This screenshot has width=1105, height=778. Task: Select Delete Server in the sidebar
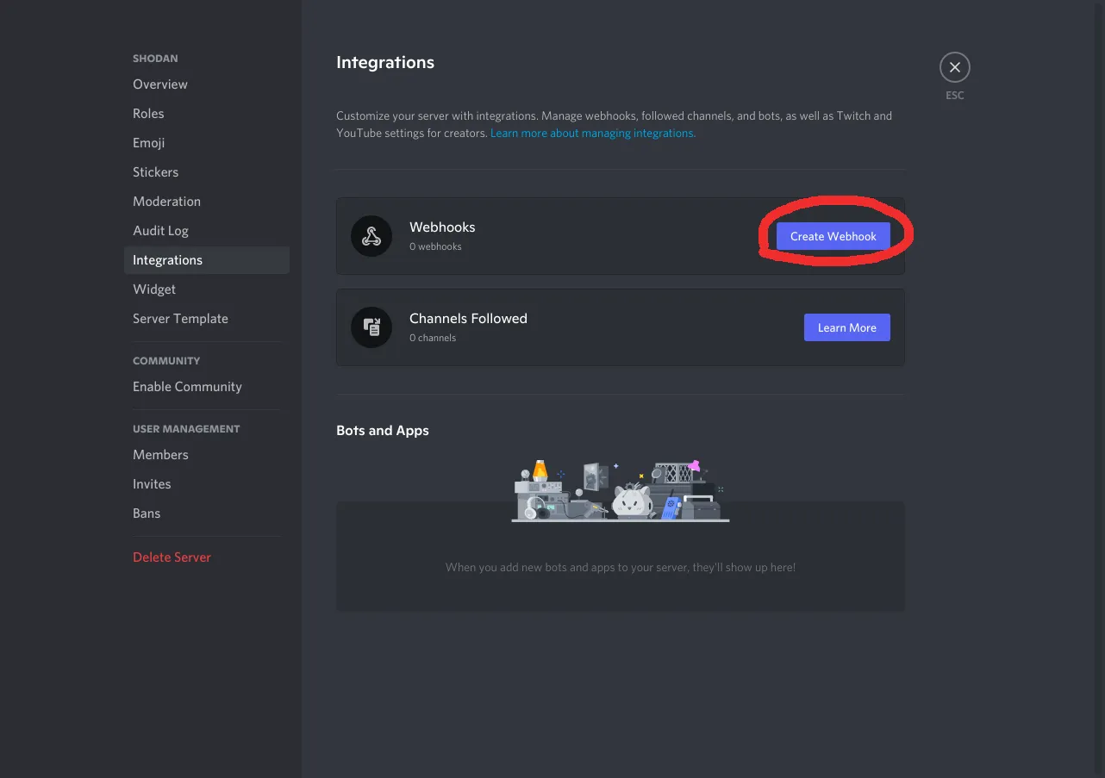[172, 557]
